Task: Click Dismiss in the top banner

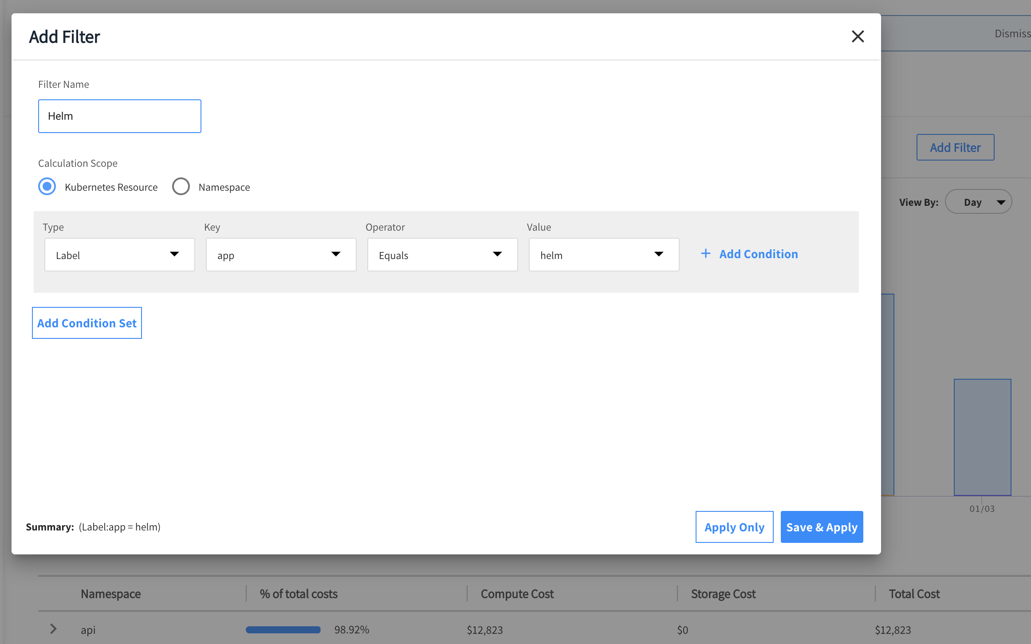Action: (x=1012, y=34)
